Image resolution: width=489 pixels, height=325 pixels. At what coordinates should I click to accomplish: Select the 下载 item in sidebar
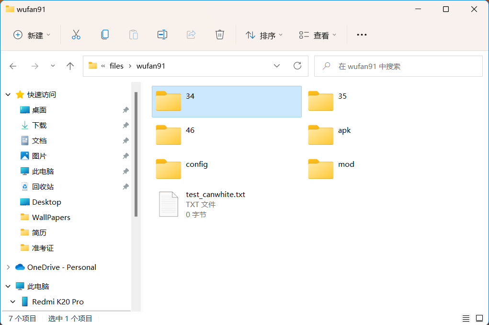[x=39, y=126]
